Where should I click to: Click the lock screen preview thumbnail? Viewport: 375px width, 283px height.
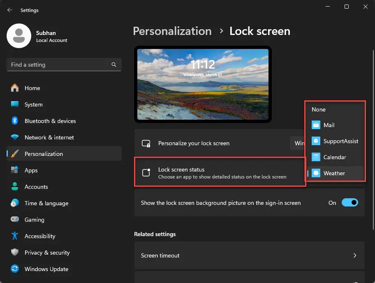point(203,84)
